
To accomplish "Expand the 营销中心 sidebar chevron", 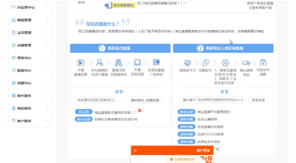I will coord(48,58).
